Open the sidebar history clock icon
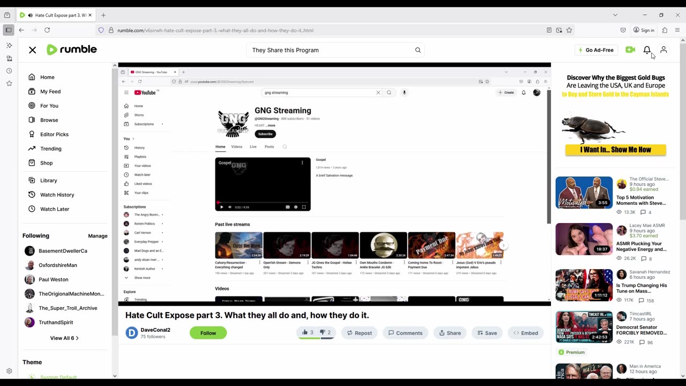Image resolution: width=686 pixels, height=386 pixels. (9, 71)
